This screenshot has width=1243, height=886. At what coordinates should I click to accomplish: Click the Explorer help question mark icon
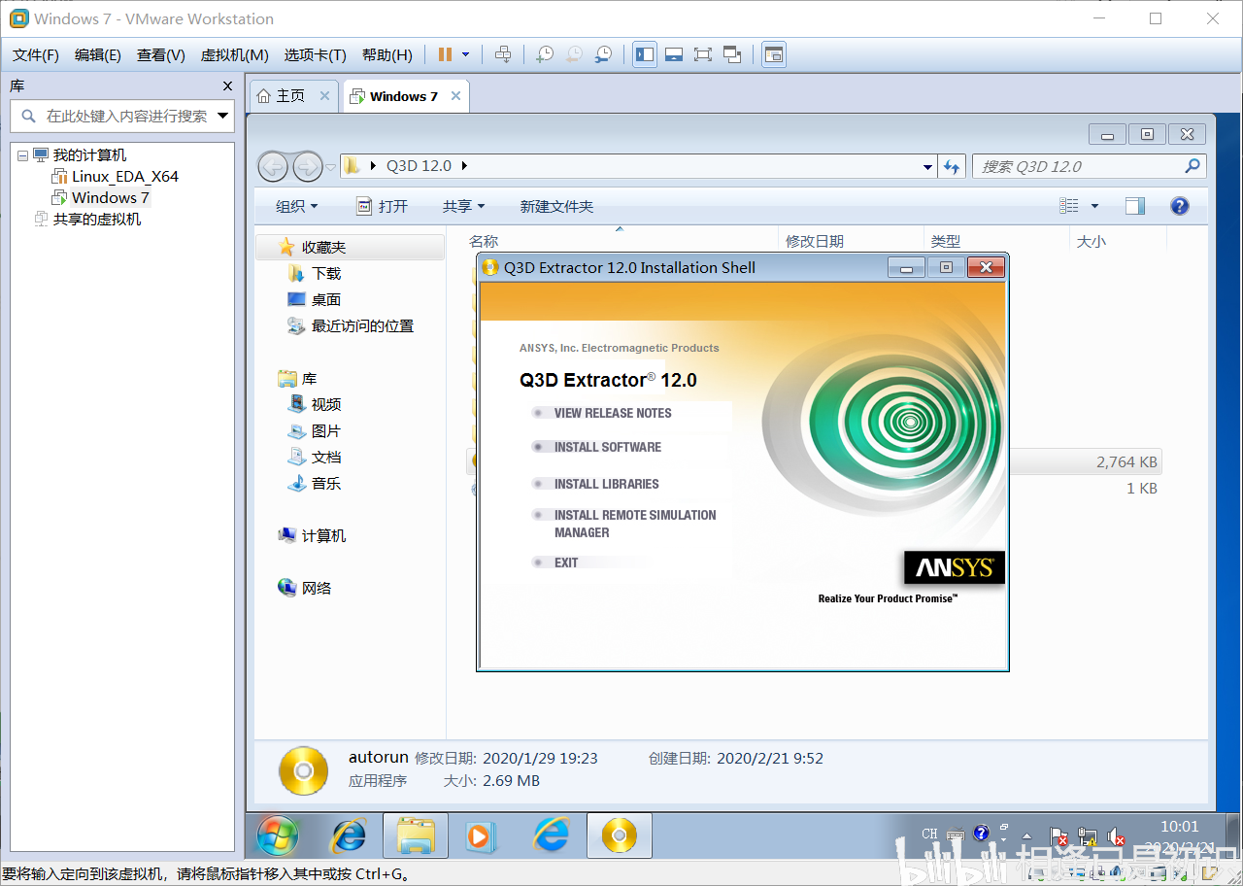coord(1179,206)
